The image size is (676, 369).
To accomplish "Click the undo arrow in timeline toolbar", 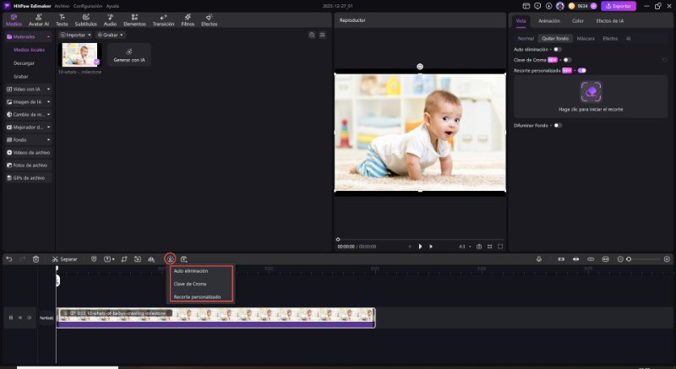I will pyautogui.click(x=8, y=258).
